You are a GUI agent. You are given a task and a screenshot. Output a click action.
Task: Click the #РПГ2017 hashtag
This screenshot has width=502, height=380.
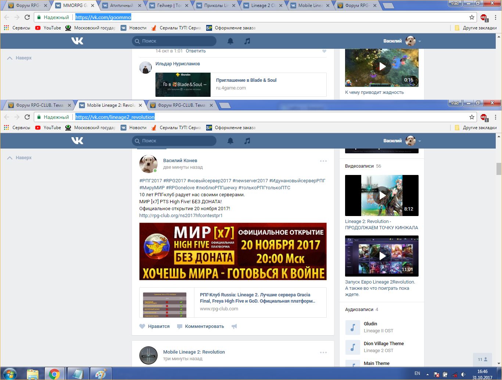click(x=151, y=180)
